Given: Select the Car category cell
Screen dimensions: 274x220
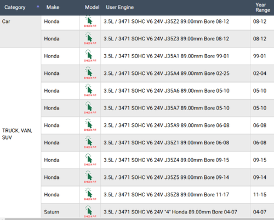Looking at the screenshot, I should coord(20,31).
